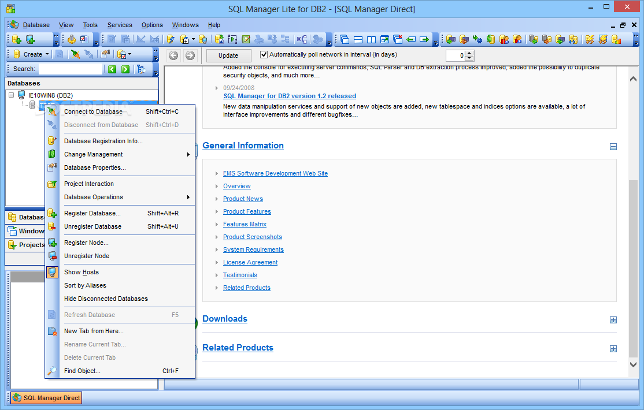Click inside the Search input field
The image size is (644, 410).
pos(70,69)
